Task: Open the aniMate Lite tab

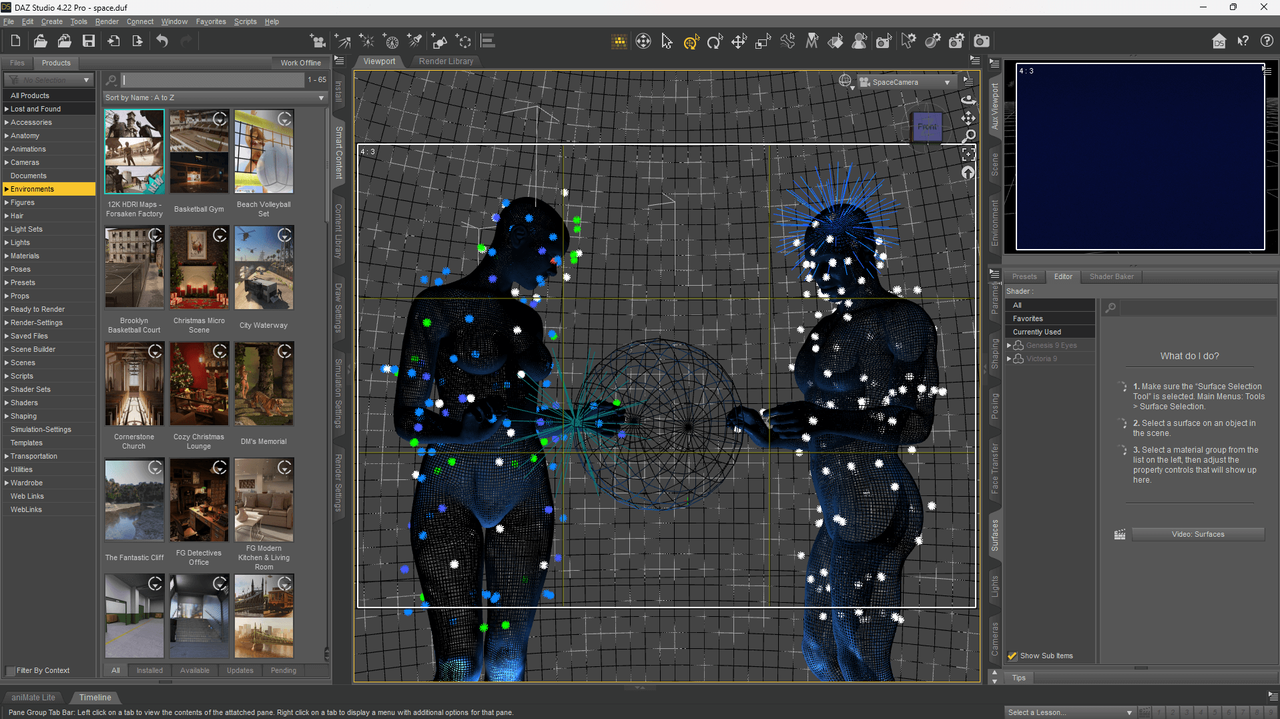Action: coord(33,697)
